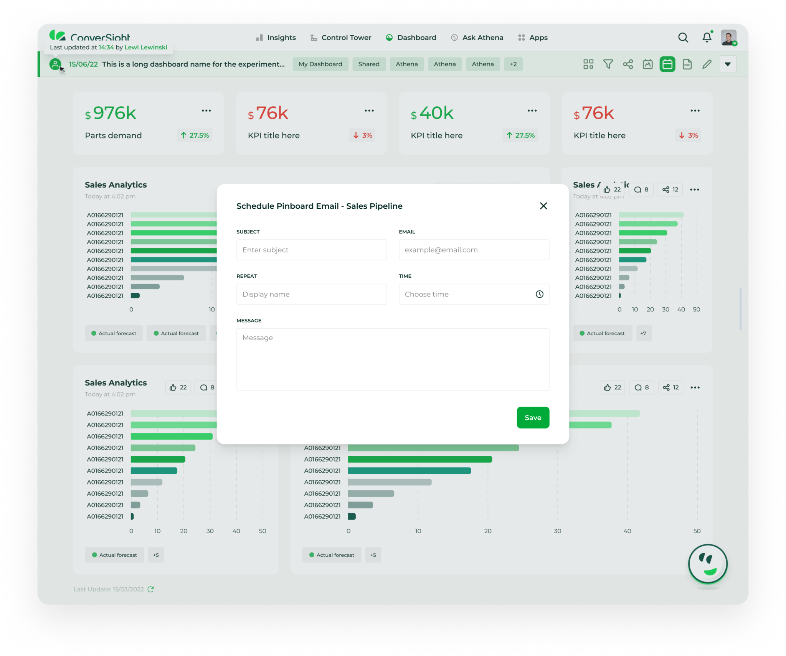Open the Repeat display name field
The height and width of the screenshot is (656, 786).
click(x=311, y=294)
